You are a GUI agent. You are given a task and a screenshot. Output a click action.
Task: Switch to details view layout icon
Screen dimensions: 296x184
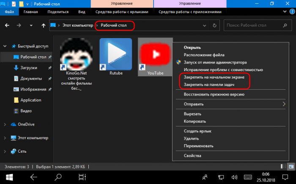[x=283, y=166]
